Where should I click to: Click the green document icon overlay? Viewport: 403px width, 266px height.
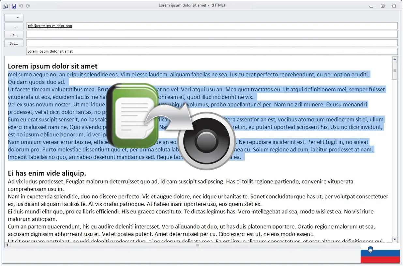pyautogui.click(x=132, y=116)
